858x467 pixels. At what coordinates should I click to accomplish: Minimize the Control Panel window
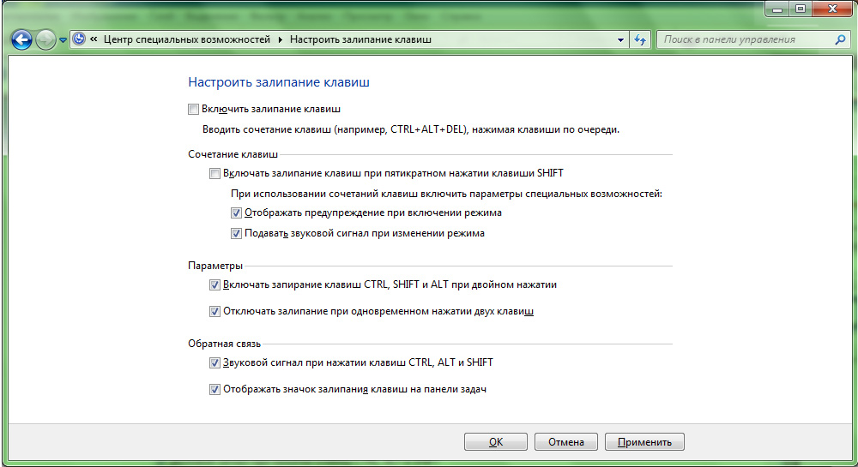[x=776, y=9]
